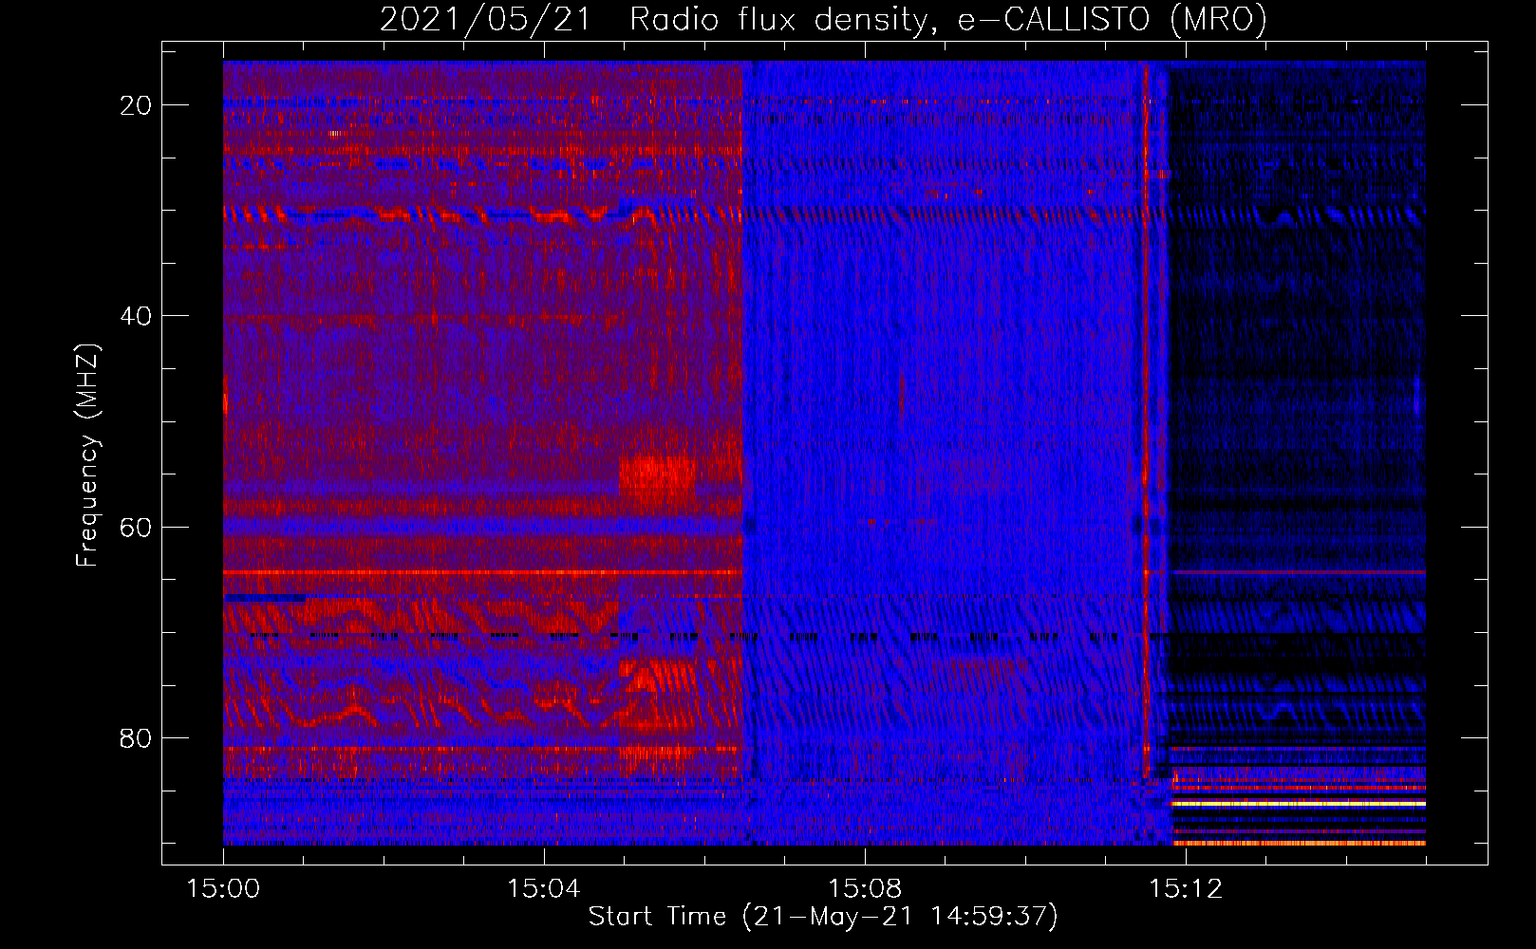Click the '15:12' time tick label

click(1186, 889)
